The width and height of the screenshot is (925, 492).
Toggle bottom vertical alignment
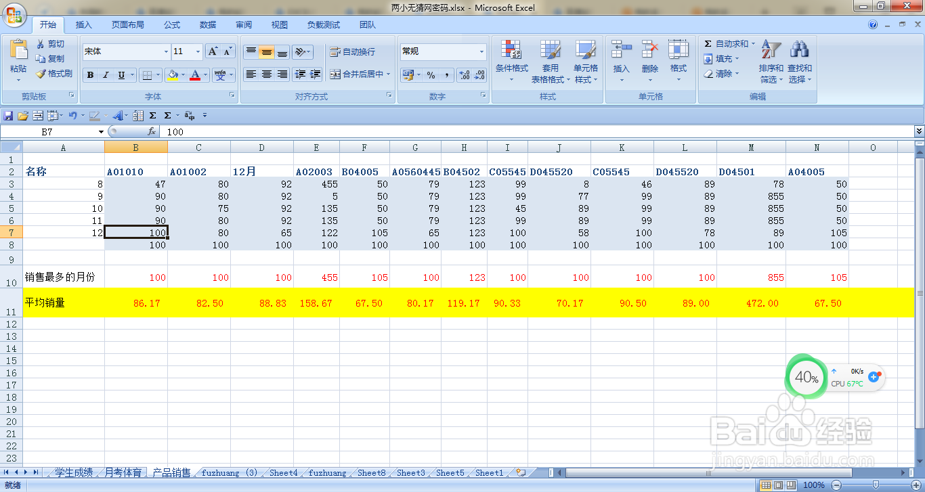[x=282, y=51]
